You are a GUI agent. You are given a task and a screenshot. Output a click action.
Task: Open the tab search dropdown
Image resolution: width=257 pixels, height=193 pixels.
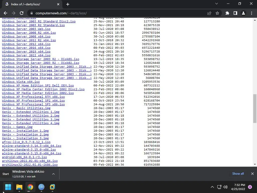217,4
